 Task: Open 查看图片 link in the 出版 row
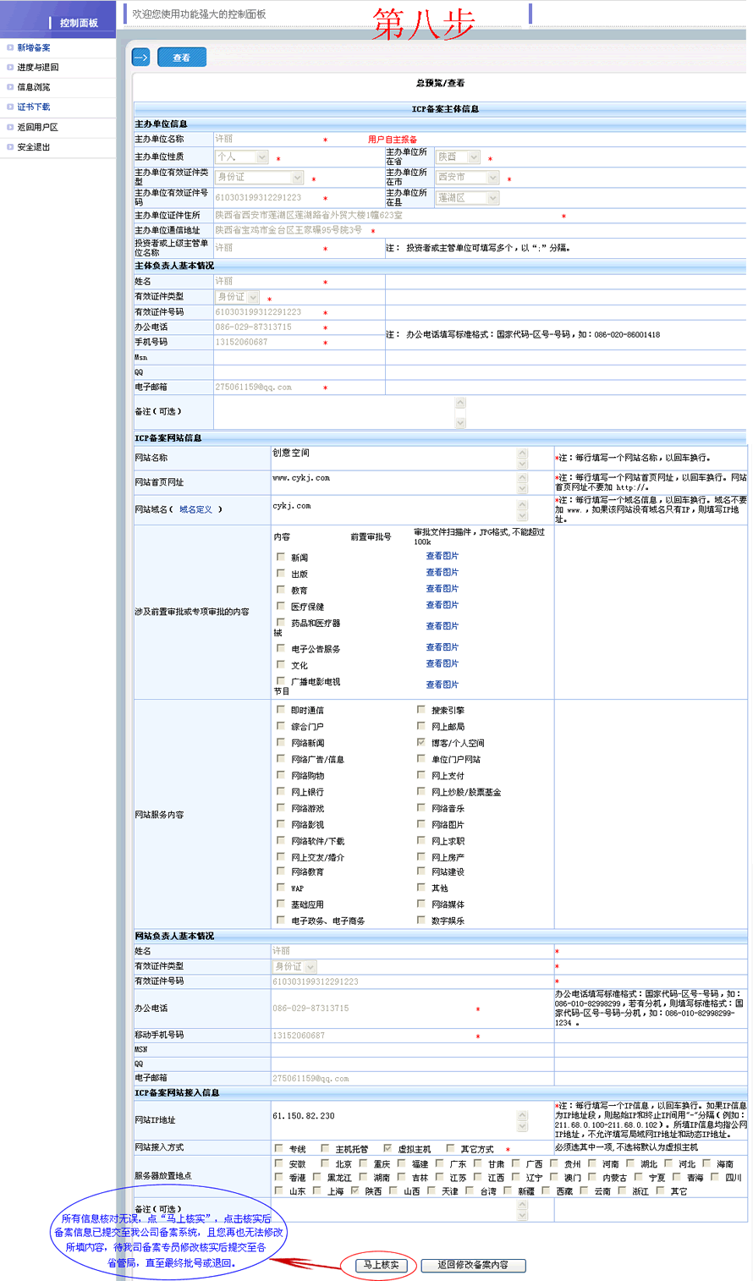click(442, 572)
